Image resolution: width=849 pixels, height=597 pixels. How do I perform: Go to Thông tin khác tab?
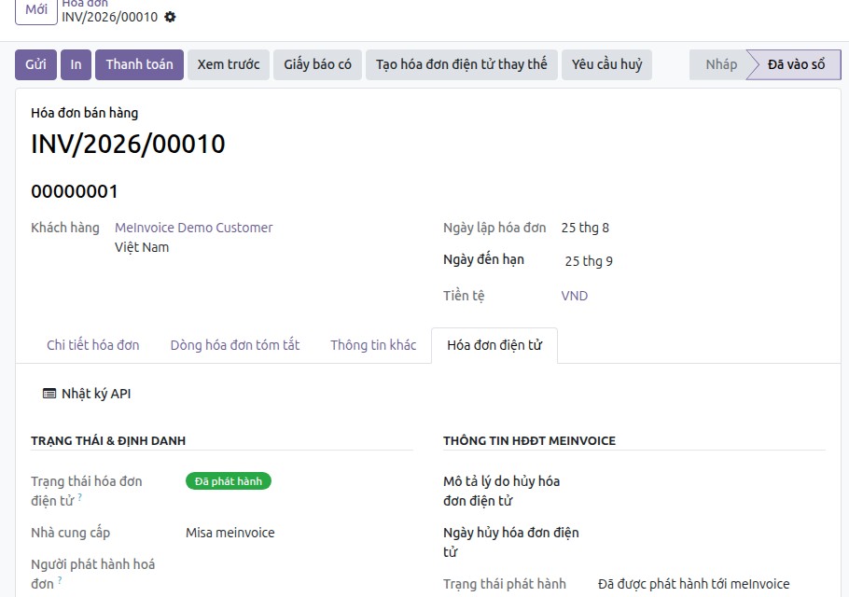373,345
